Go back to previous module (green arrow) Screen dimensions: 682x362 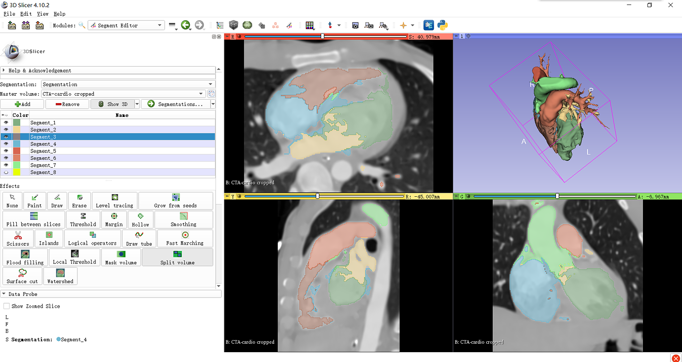(x=186, y=25)
